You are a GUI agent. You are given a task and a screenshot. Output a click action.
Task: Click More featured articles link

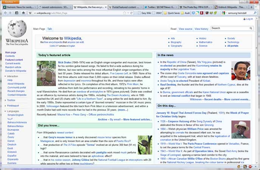[x=137, y=119]
